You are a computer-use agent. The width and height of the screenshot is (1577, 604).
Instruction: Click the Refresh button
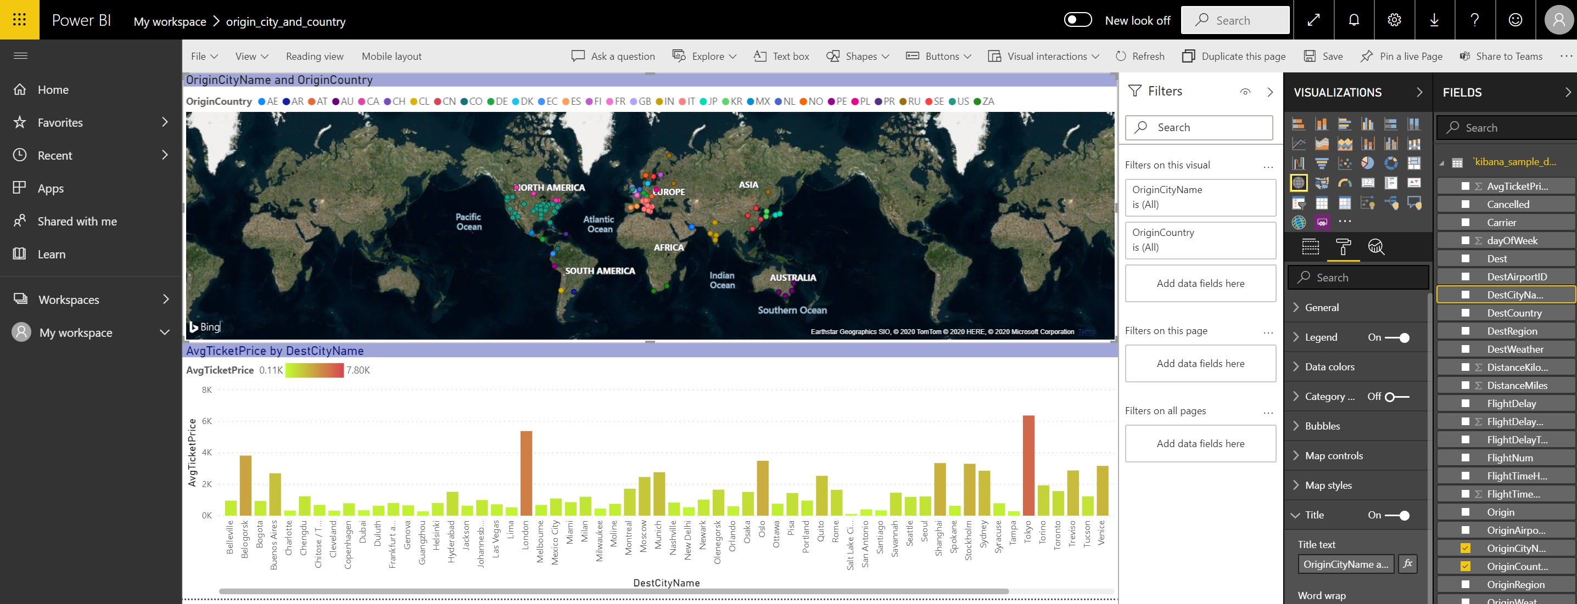1140,57
